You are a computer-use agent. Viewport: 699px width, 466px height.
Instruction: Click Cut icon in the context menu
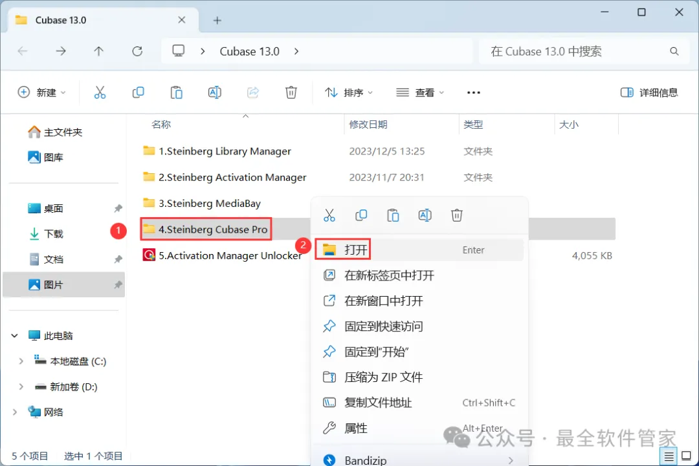[x=329, y=215]
